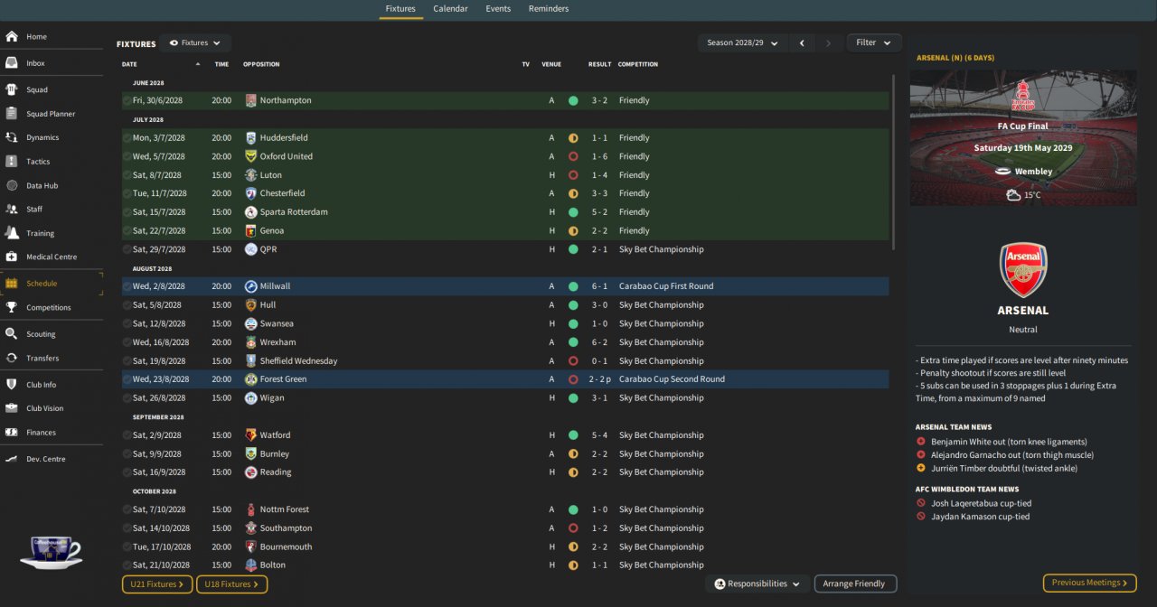1157x607 pixels.
Task: Switch to the Fixtures tab
Action: point(400,9)
